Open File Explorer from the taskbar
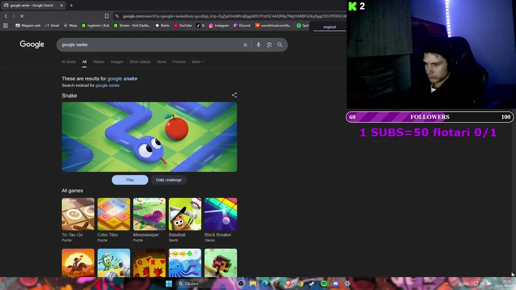 click(x=253, y=284)
